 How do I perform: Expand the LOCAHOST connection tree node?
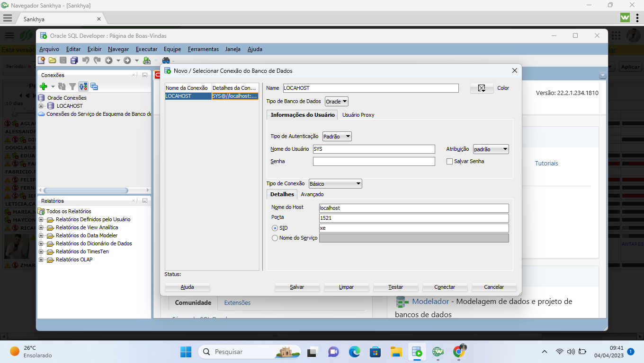(41, 106)
